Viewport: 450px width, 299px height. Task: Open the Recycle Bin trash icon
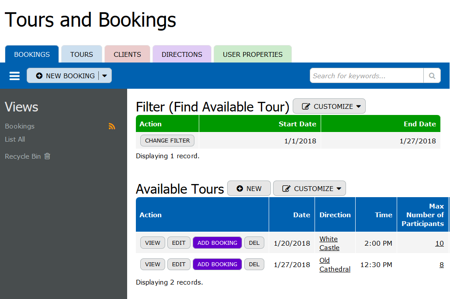coord(47,156)
